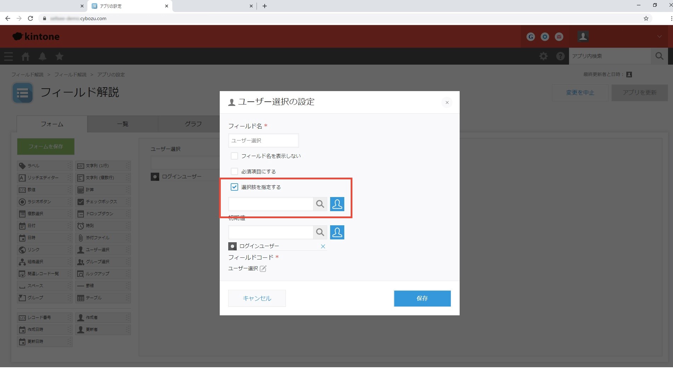Click the キャンセル button
673x369 pixels.
[257, 298]
